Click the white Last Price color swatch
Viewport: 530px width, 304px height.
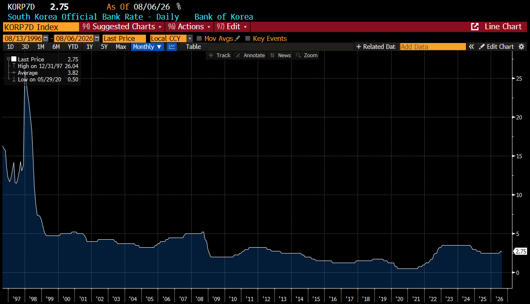click(x=14, y=59)
